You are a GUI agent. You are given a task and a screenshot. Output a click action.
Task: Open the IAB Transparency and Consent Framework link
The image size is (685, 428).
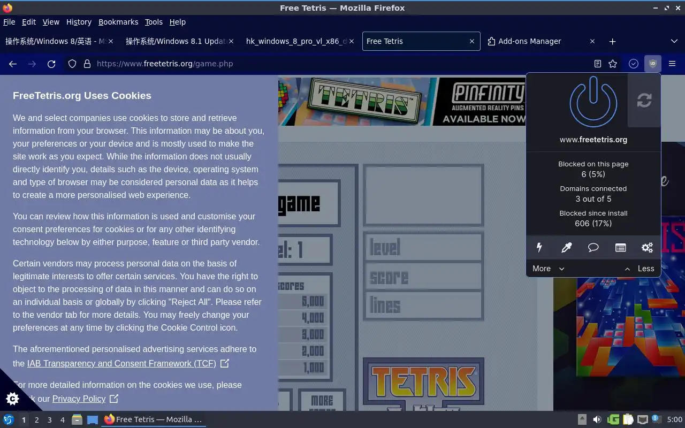[x=128, y=363]
